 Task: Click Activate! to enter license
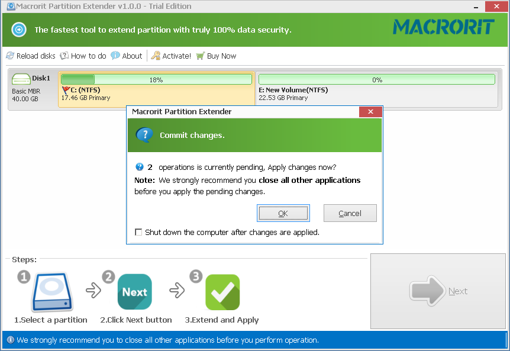[177, 56]
